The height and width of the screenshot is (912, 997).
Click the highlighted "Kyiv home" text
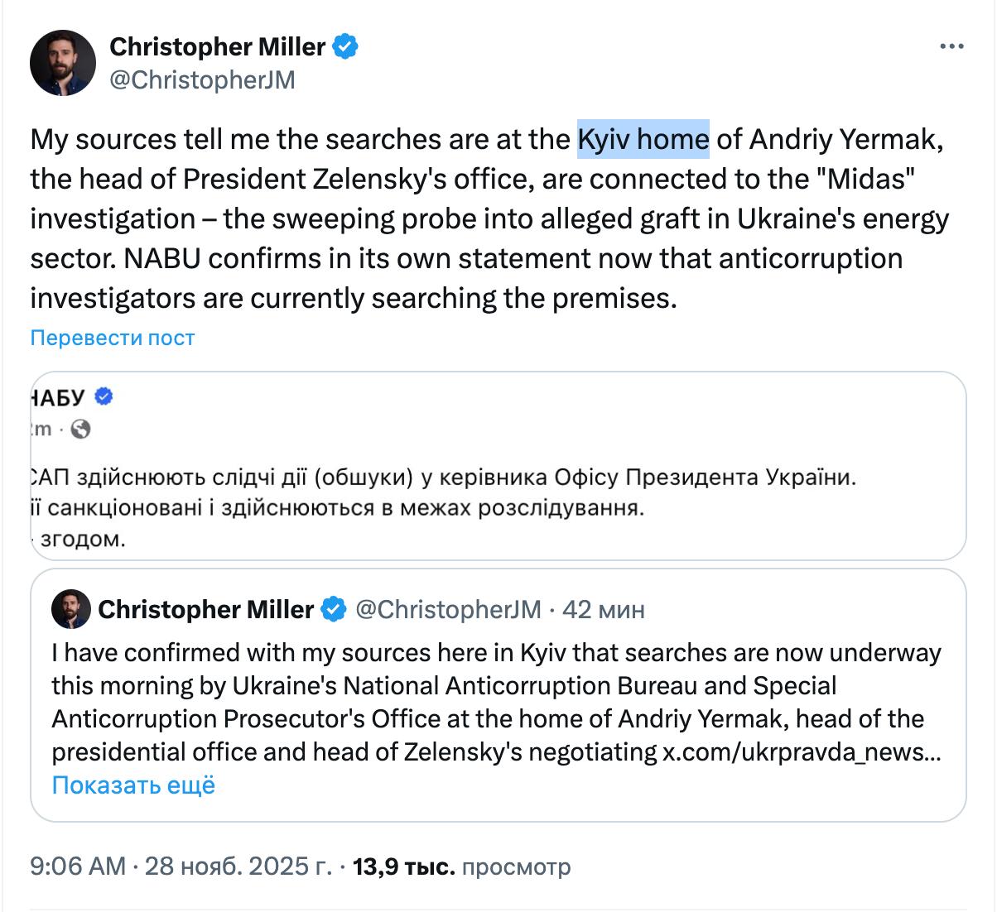click(643, 139)
